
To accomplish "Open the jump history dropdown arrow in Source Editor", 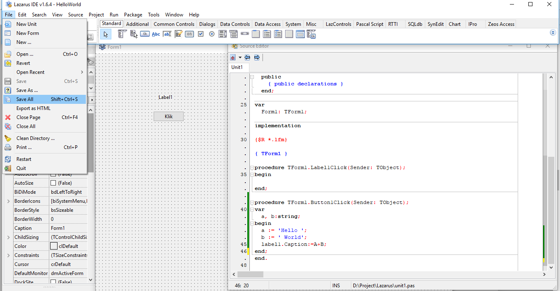I will [240, 57].
